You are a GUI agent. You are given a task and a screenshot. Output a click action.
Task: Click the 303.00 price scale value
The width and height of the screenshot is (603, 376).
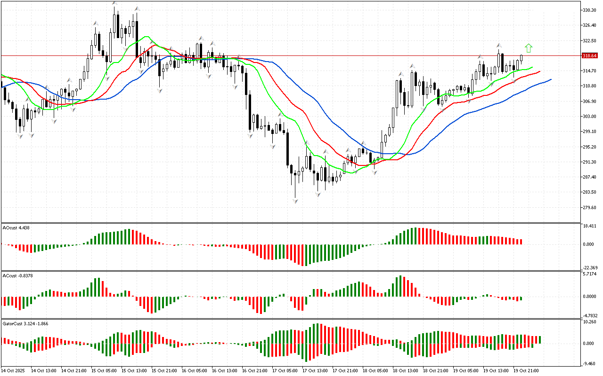590,116
